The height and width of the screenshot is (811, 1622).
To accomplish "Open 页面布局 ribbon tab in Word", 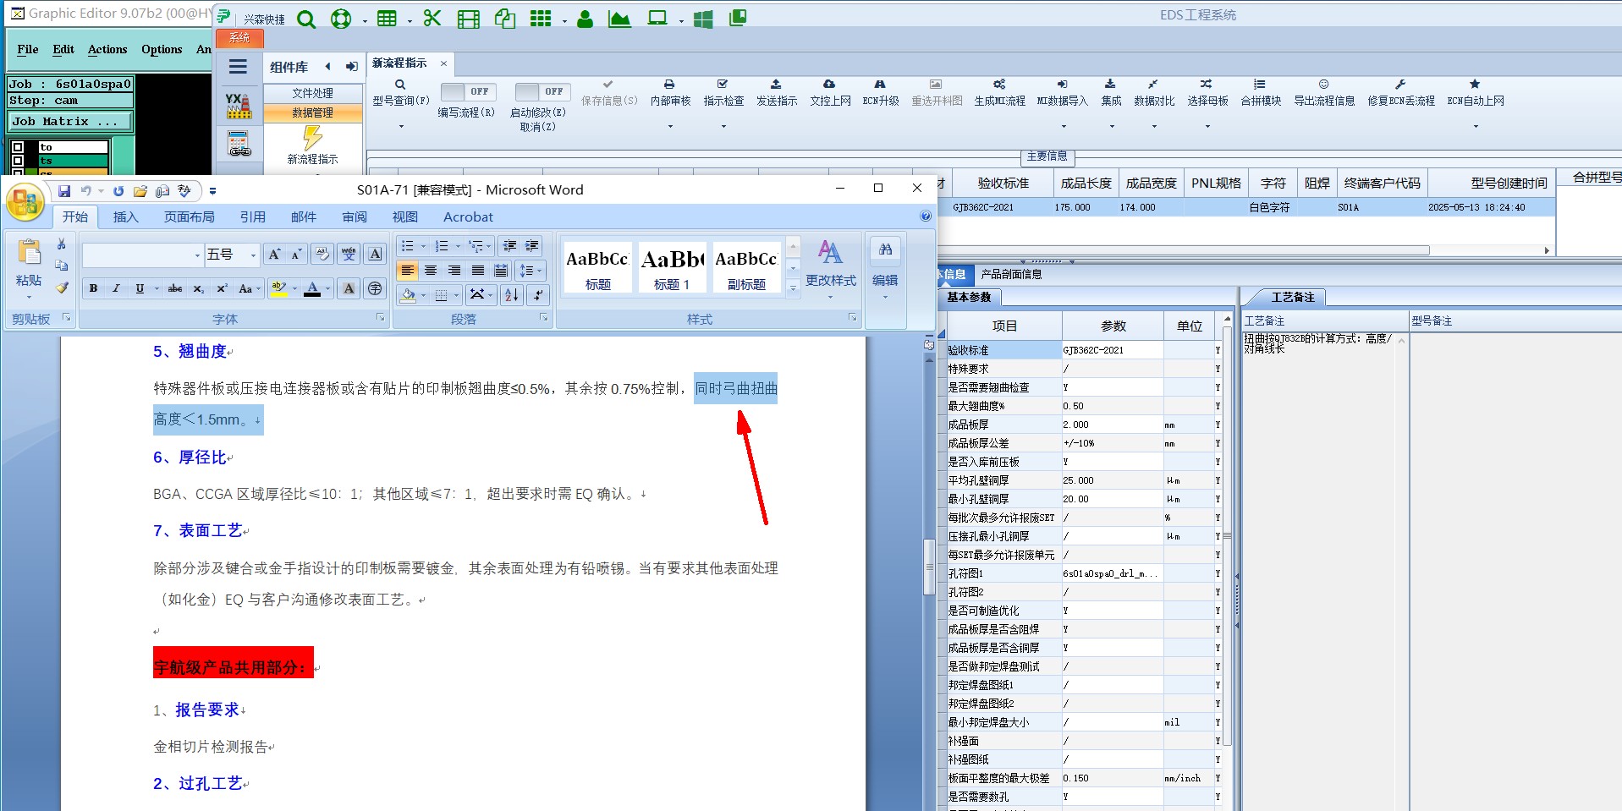I will click(x=189, y=217).
